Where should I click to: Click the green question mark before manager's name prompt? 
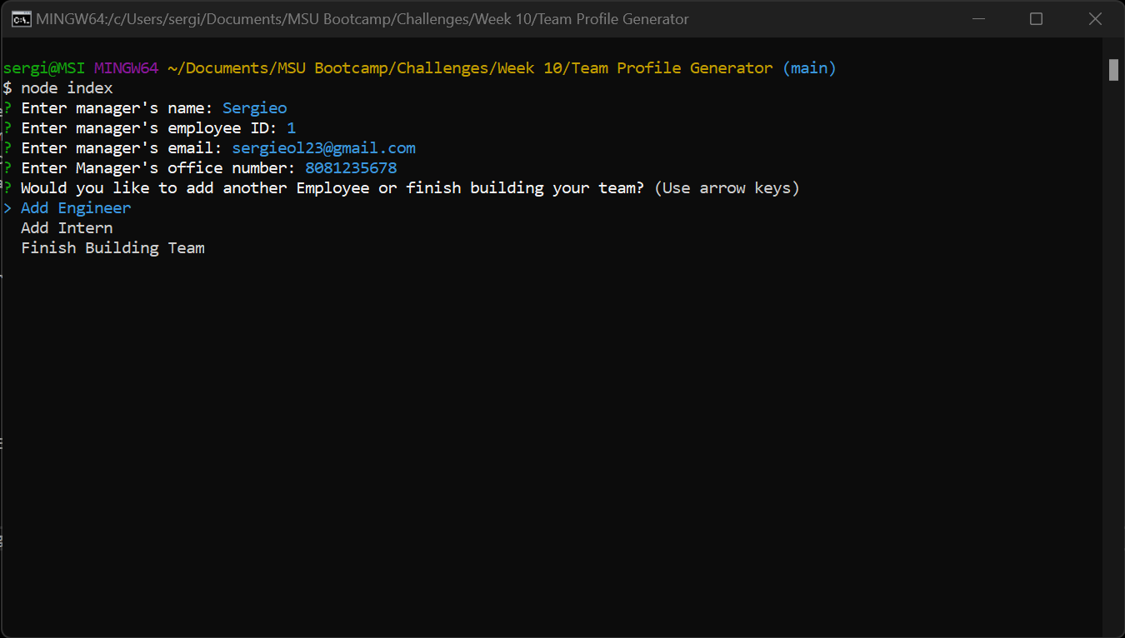pyautogui.click(x=7, y=107)
